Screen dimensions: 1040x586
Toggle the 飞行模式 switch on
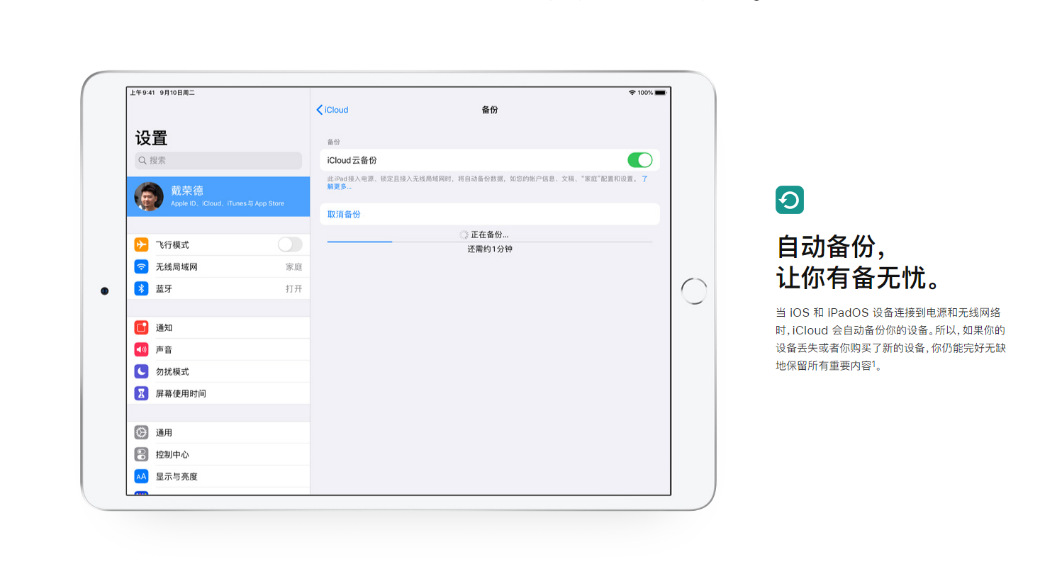[290, 244]
